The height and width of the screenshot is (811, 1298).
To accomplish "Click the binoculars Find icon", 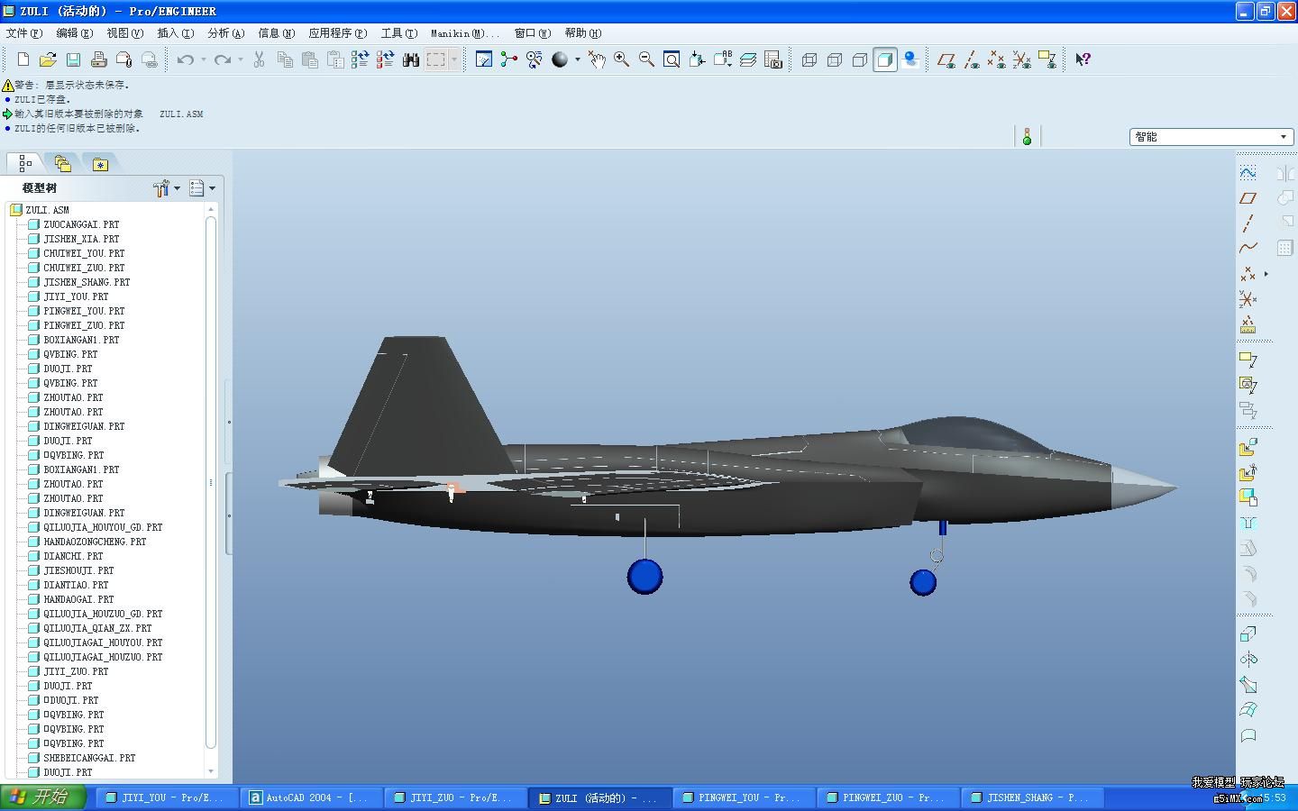I will point(411,59).
